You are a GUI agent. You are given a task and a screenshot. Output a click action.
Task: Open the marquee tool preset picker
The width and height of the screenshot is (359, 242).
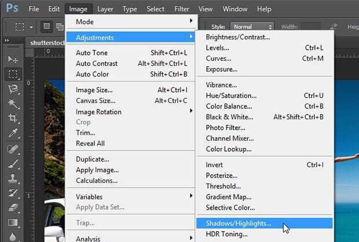(x=31, y=27)
